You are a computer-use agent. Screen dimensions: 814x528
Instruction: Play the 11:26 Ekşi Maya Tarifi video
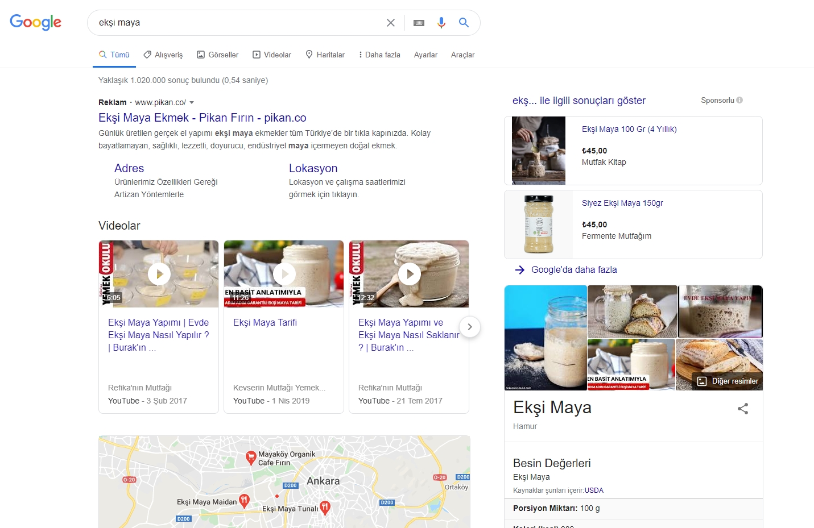coord(284,274)
